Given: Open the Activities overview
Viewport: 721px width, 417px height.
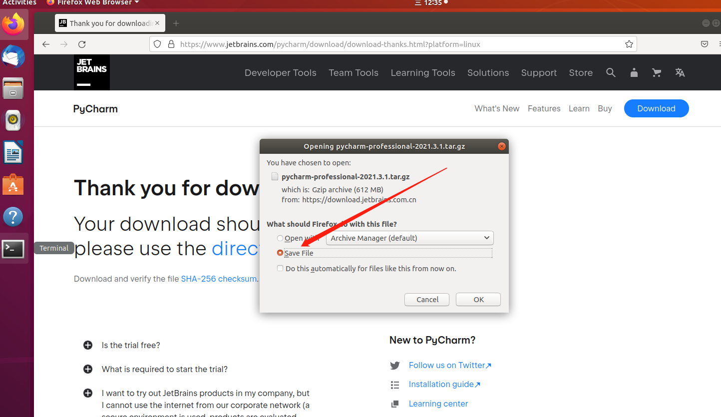Looking at the screenshot, I should (19, 3).
